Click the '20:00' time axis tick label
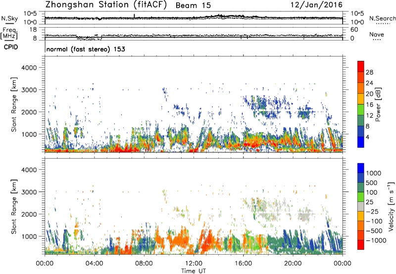 click(x=293, y=264)
